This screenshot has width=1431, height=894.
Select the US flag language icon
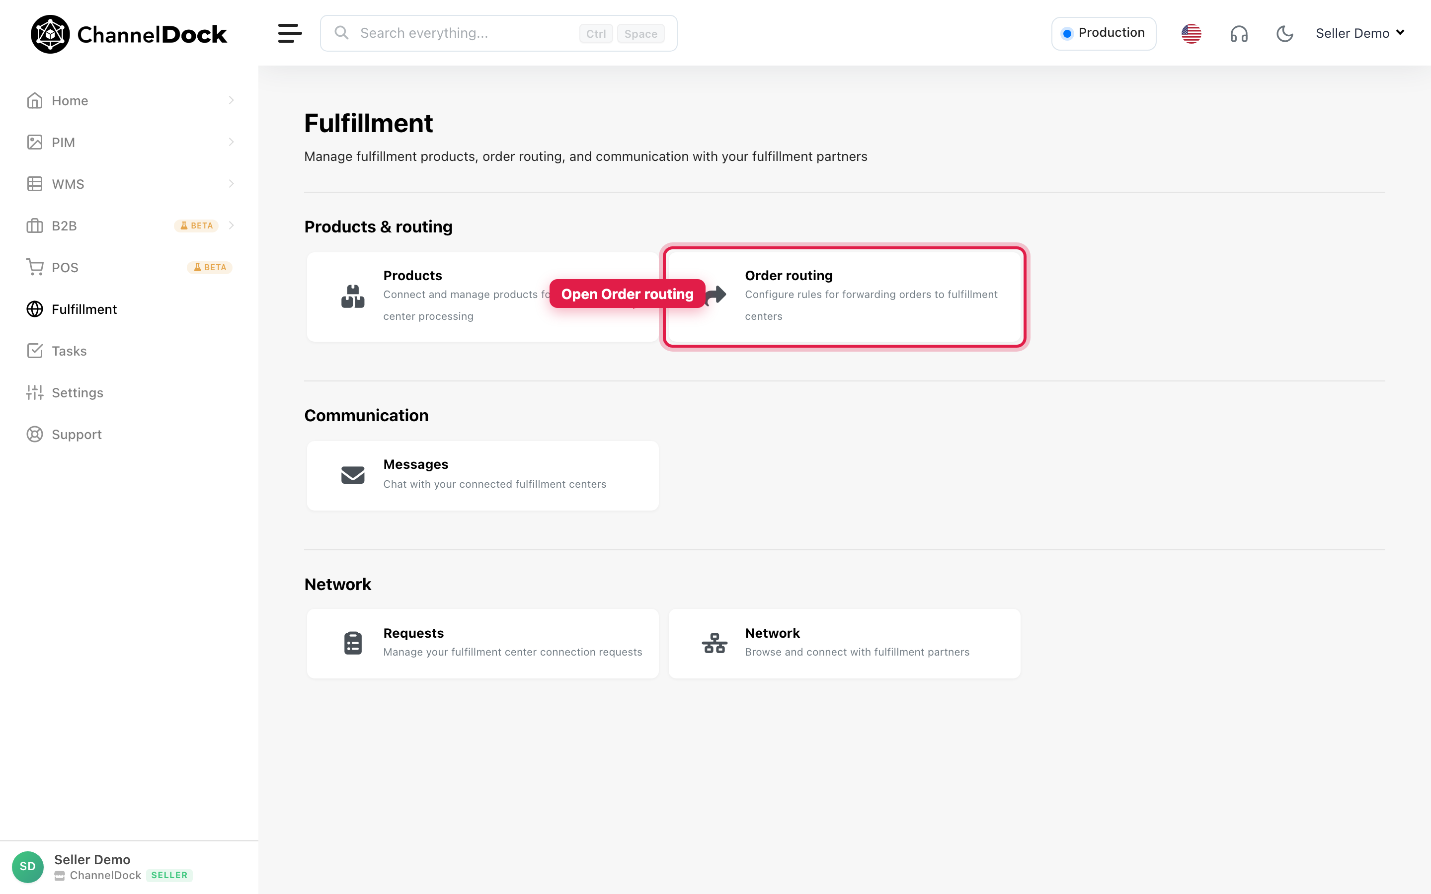(x=1191, y=34)
